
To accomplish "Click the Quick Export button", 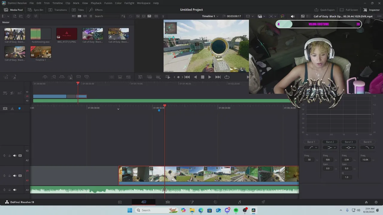I will (x=324, y=10).
